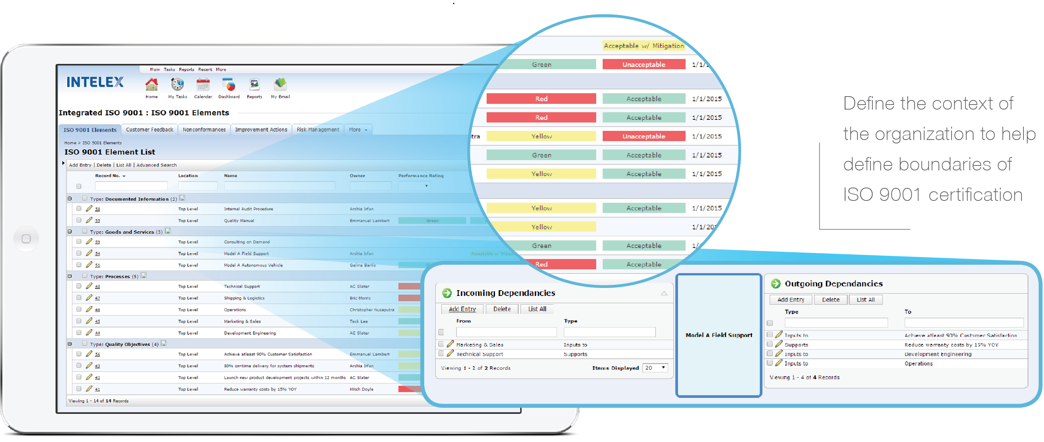Open the Risk Management tab
The width and height of the screenshot is (1044, 442).
[317, 130]
